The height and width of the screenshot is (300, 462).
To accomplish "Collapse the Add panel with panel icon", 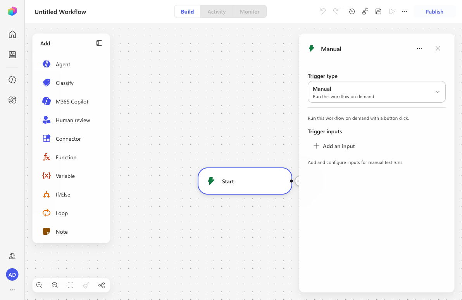I will coord(99,43).
